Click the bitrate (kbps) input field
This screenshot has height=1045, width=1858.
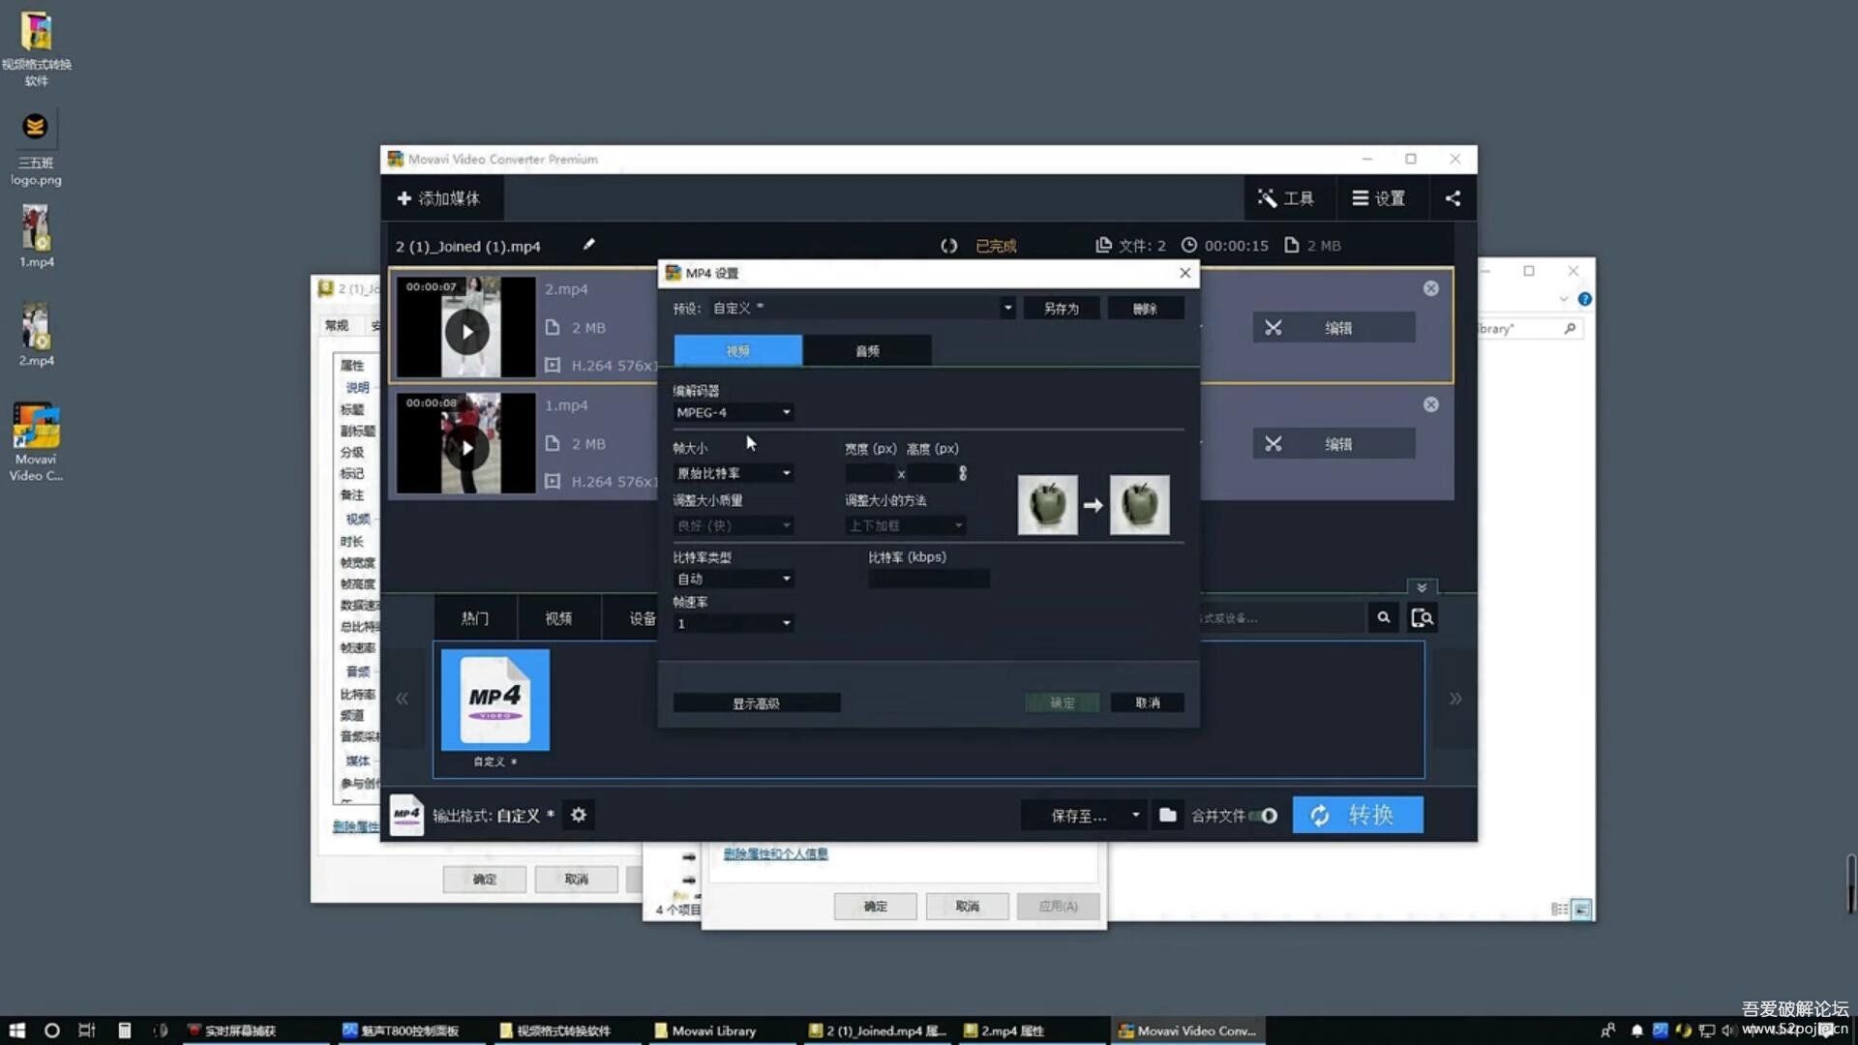(x=928, y=579)
